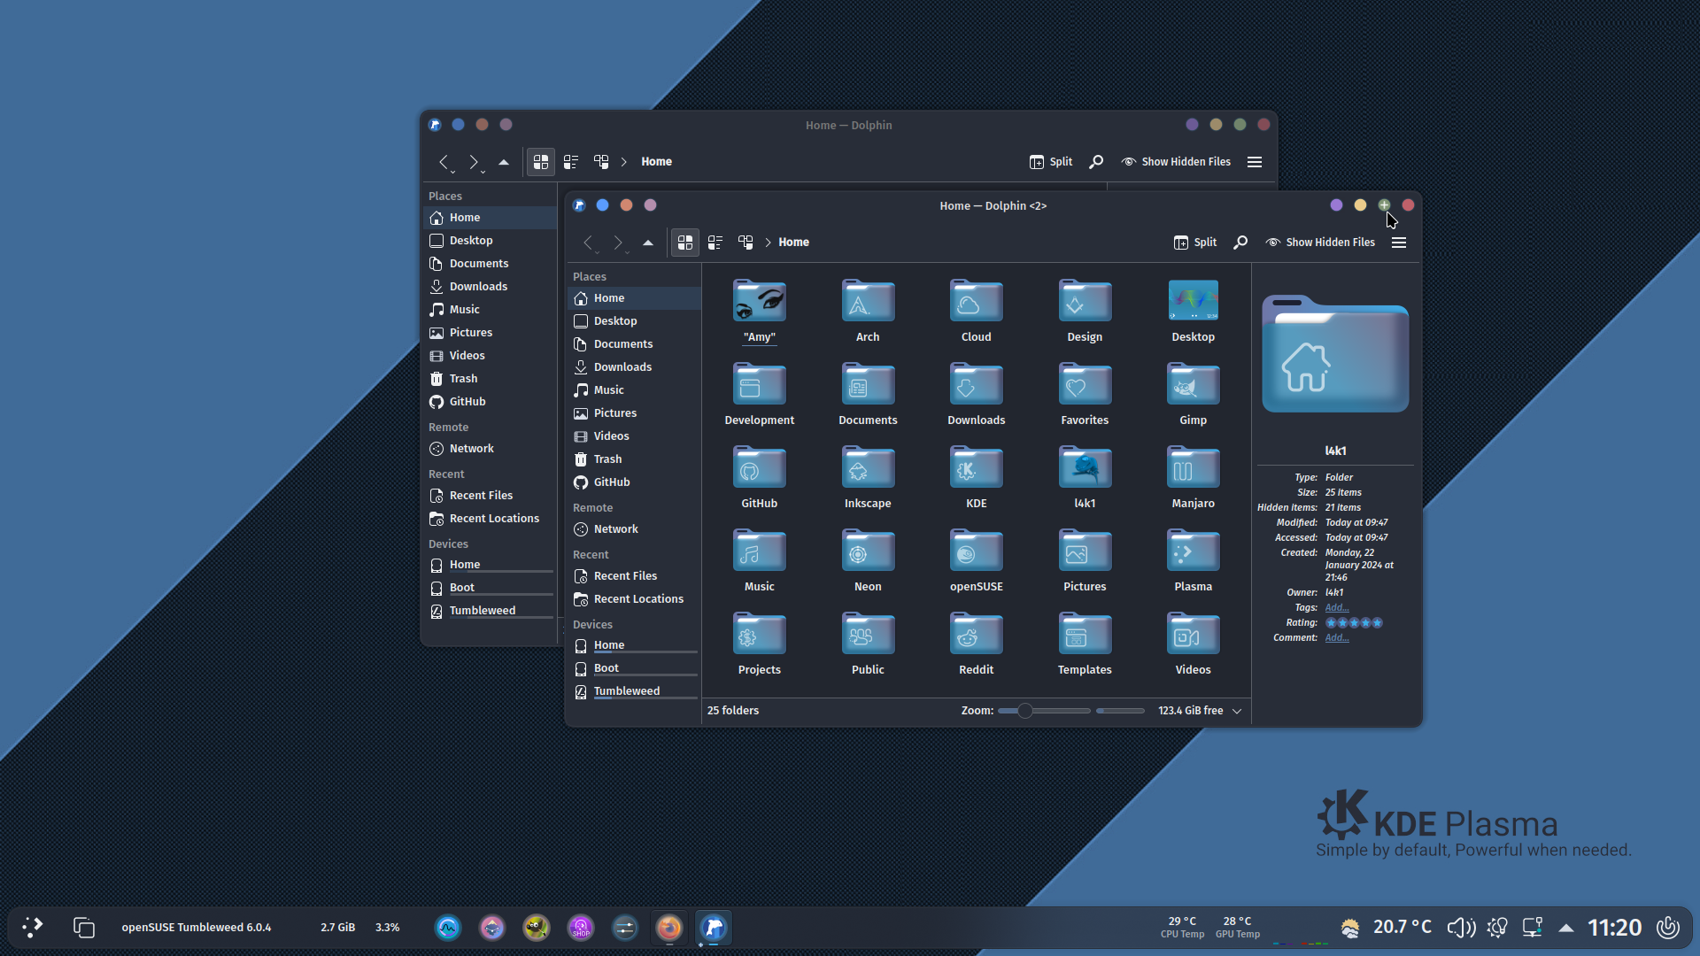Viewport: 1700px width, 956px height.
Task: Switch front window to Details view mode
Action: (x=746, y=243)
